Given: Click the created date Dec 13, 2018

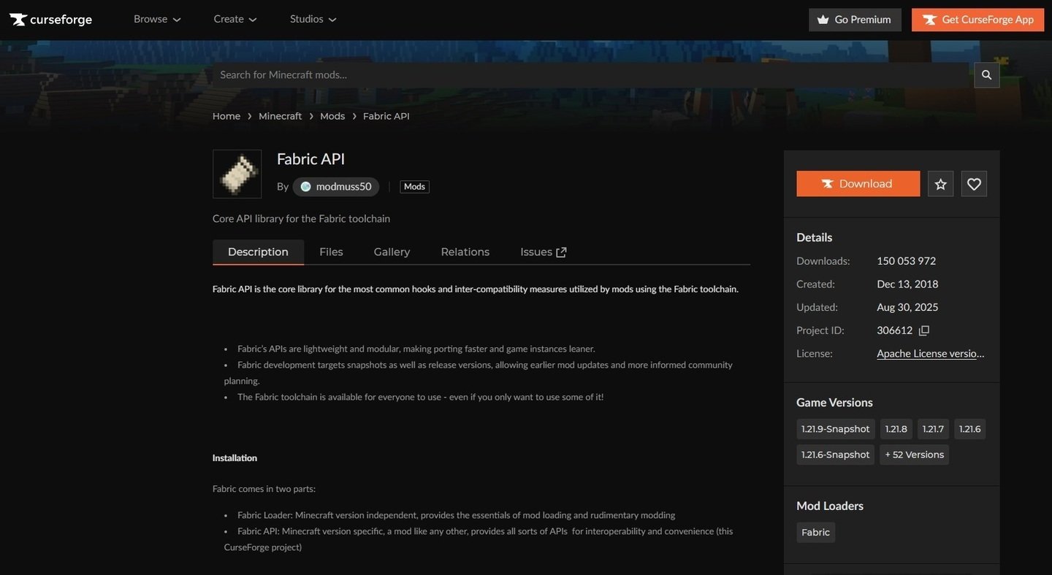Looking at the screenshot, I should (907, 284).
